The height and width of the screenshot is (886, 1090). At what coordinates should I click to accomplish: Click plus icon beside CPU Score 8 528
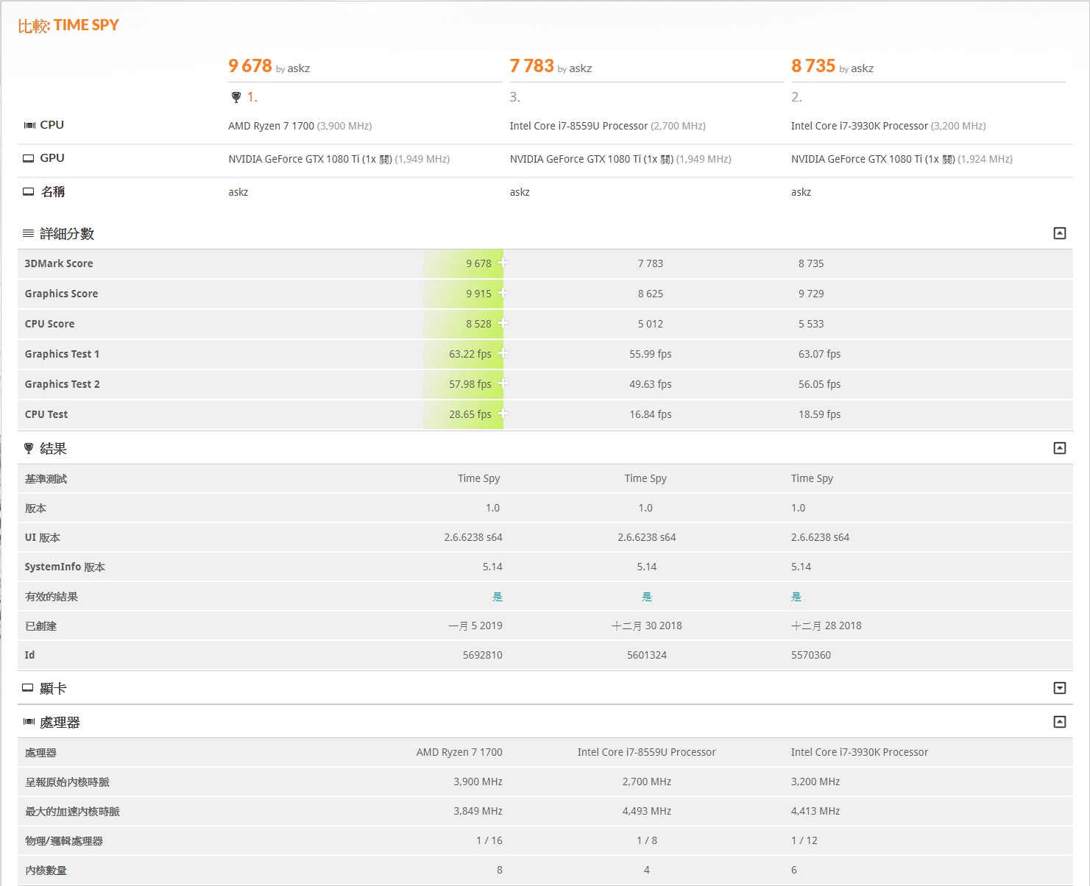coord(503,323)
